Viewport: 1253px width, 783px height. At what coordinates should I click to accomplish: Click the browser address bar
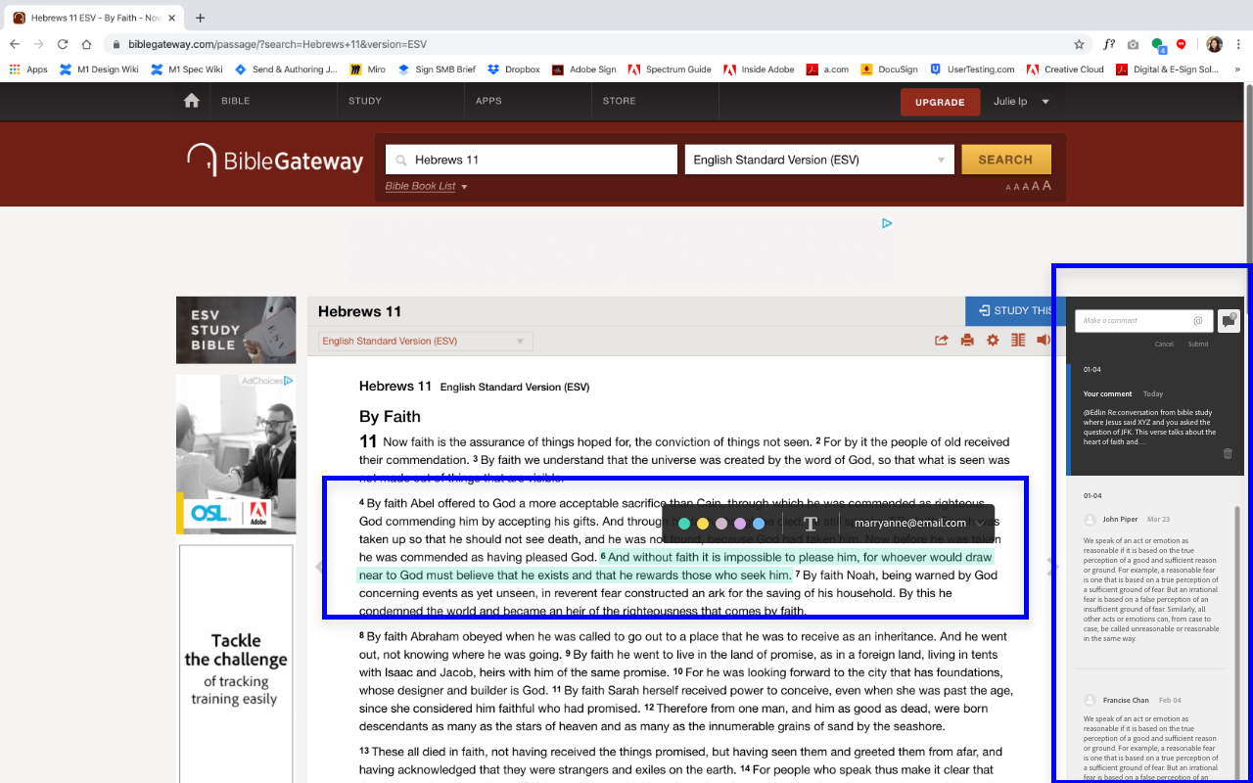pos(587,44)
